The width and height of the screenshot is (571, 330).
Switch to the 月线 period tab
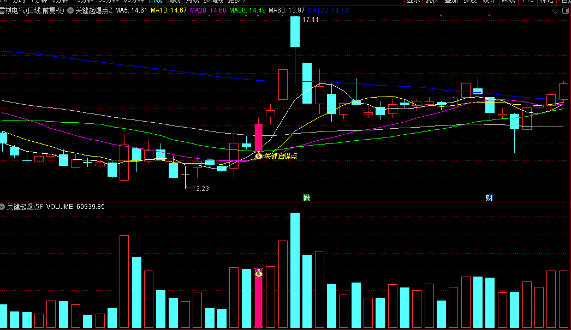click(x=192, y=2)
